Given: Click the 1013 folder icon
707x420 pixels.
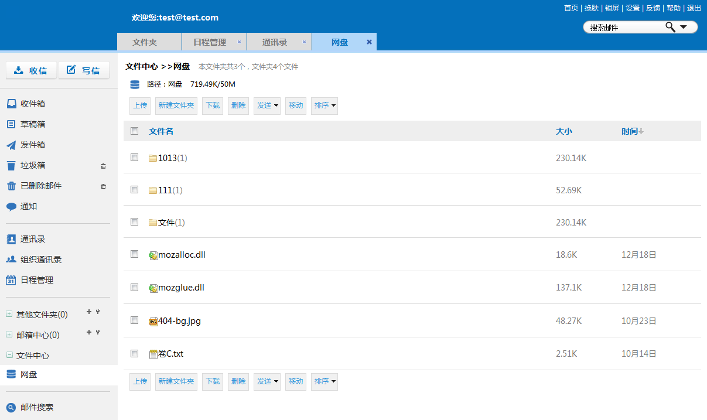Looking at the screenshot, I should click(153, 158).
